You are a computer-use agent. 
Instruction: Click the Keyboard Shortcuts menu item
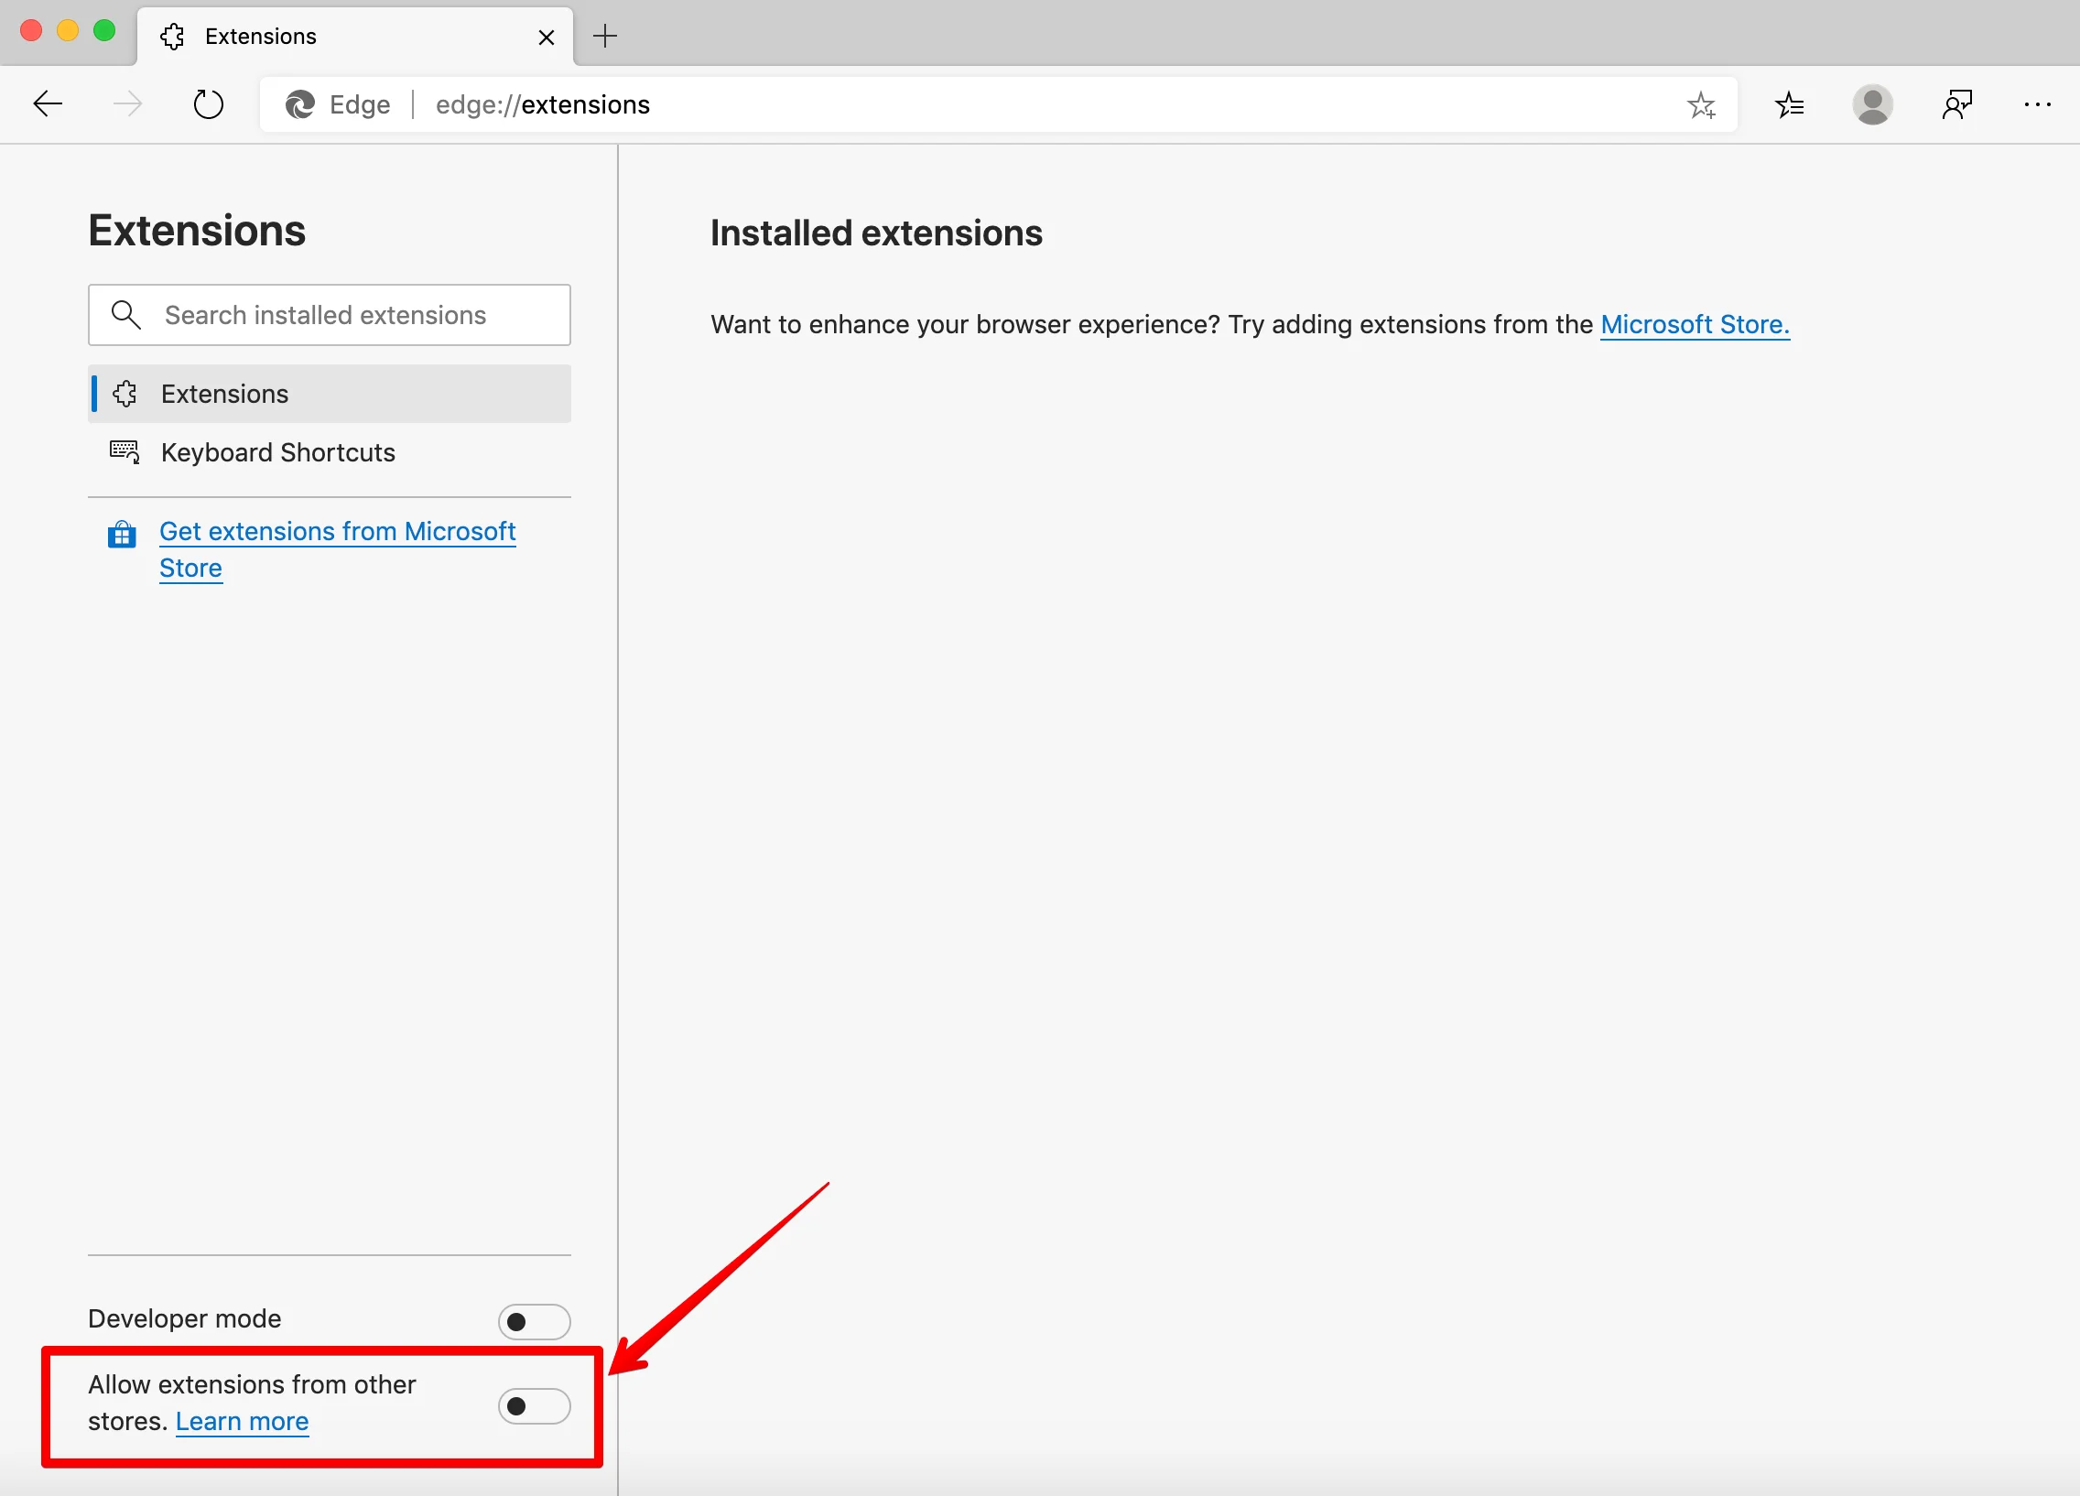(277, 452)
